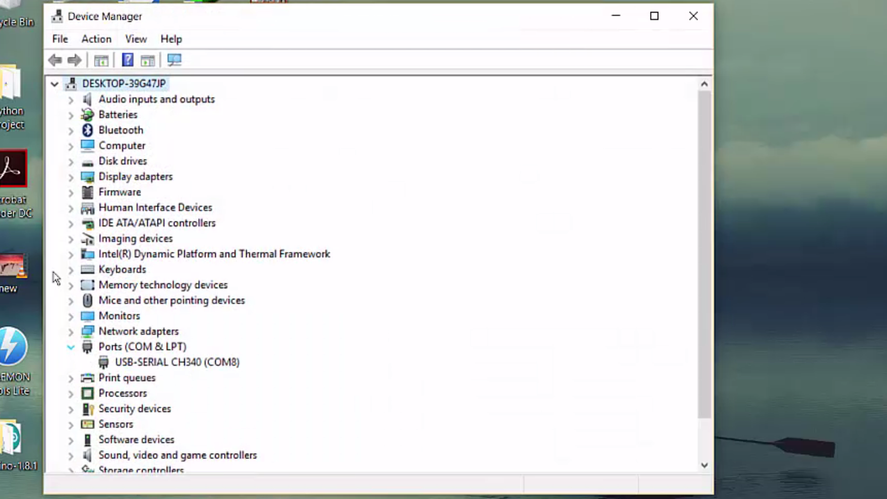Open the Action menu
Viewport: 887px width, 499px height.
point(96,39)
